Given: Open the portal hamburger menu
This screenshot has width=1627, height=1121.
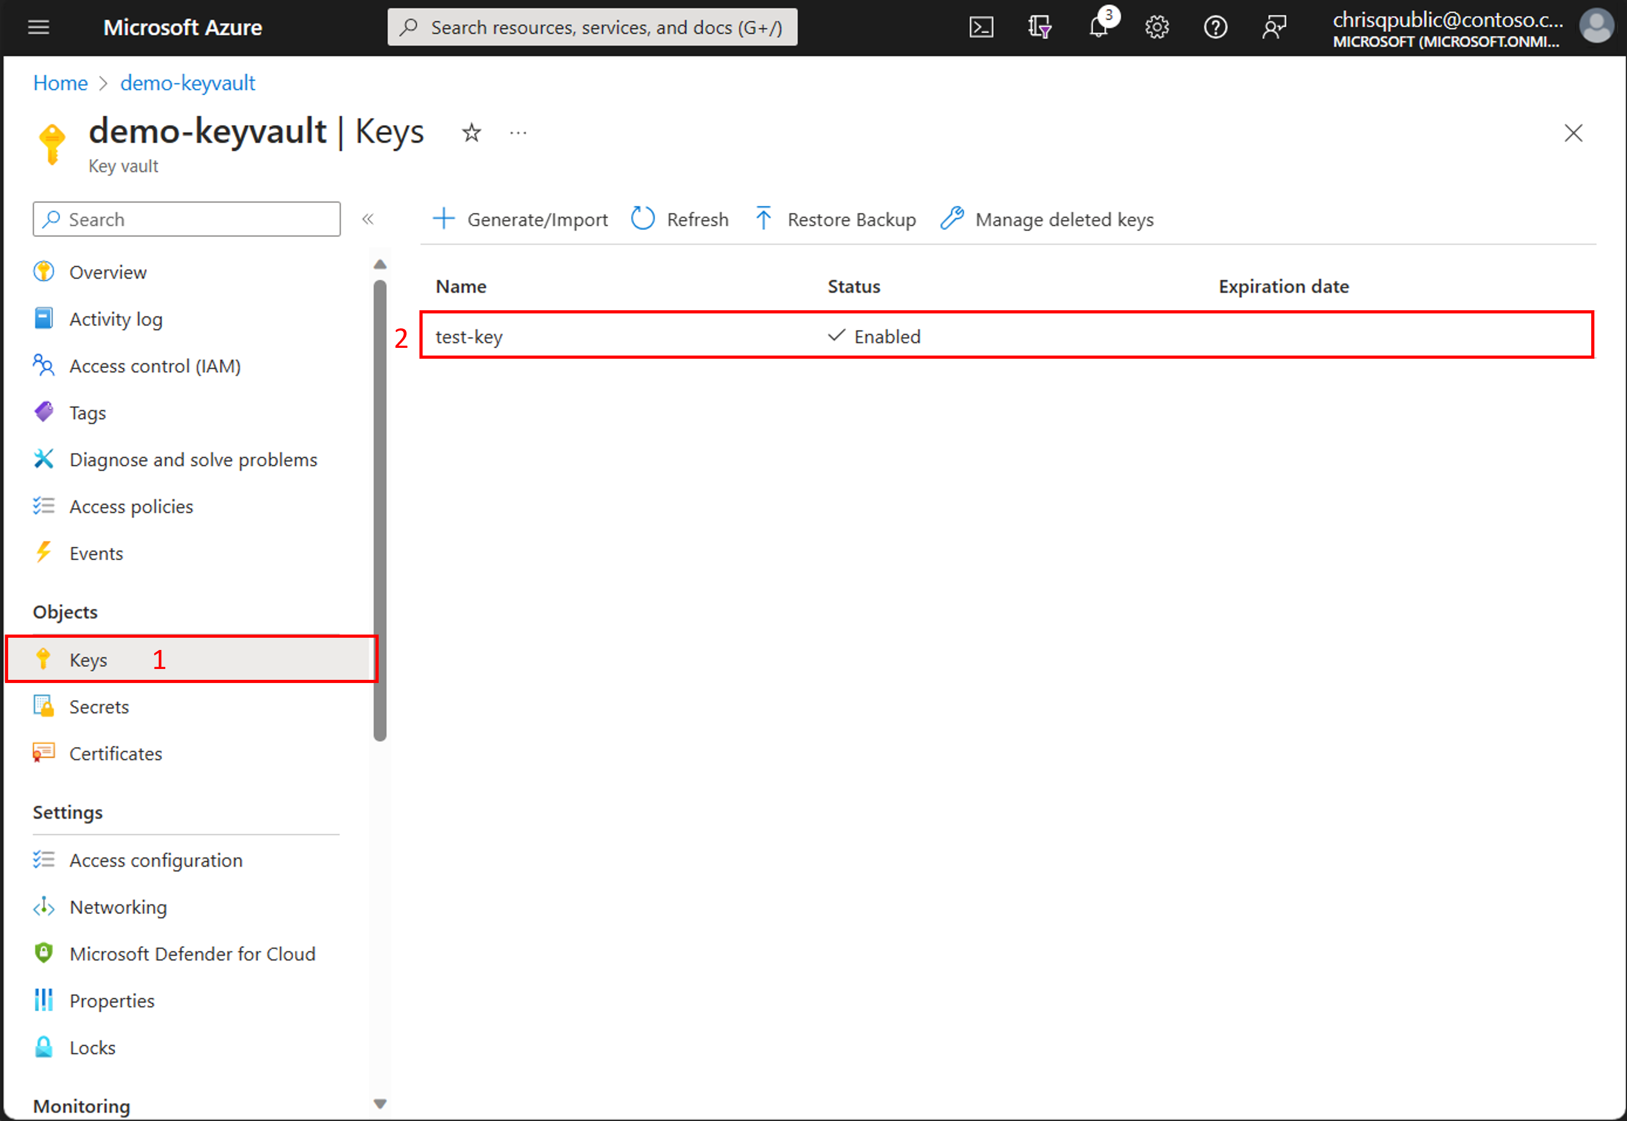Looking at the screenshot, I should point(39,27).
